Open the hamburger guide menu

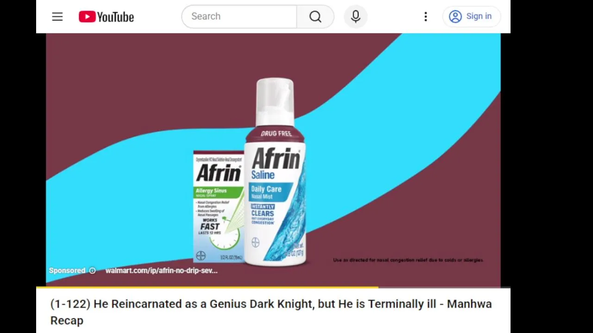(x=57, y=17)
